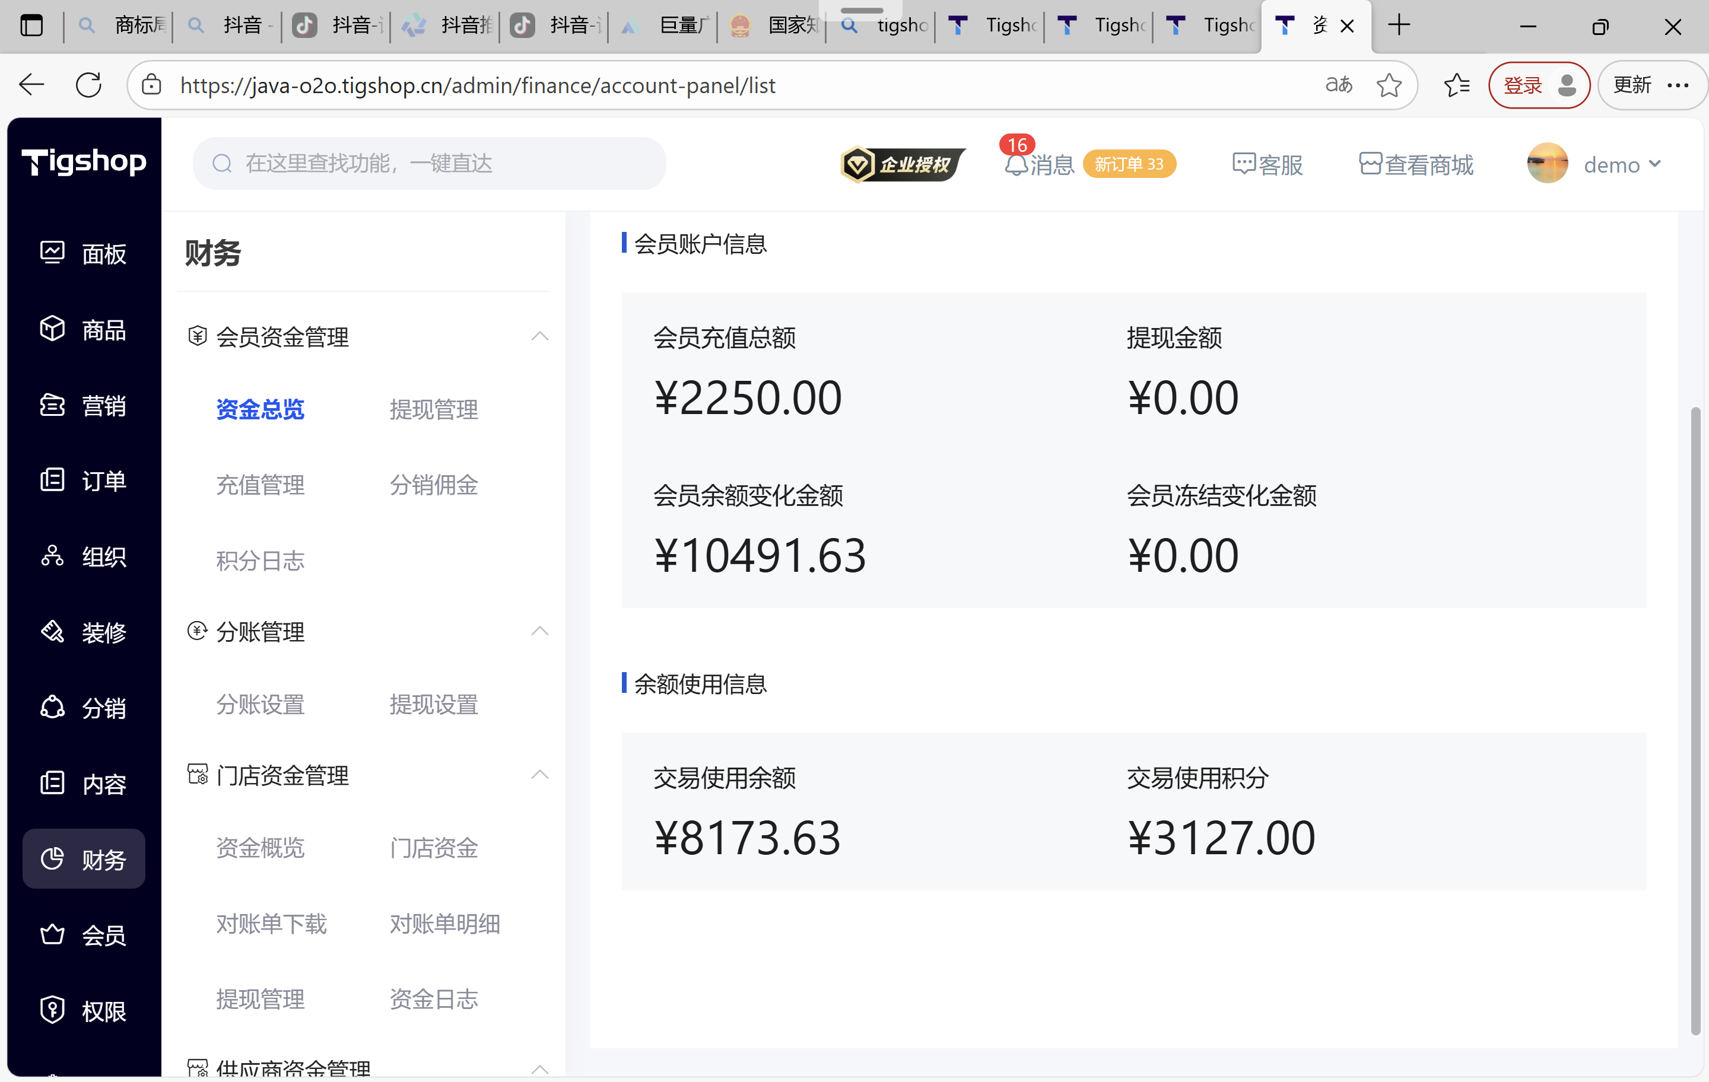1709x1082 pixels.
Task: Open the 商品 products sidebar icon
Action: (53, 329)
